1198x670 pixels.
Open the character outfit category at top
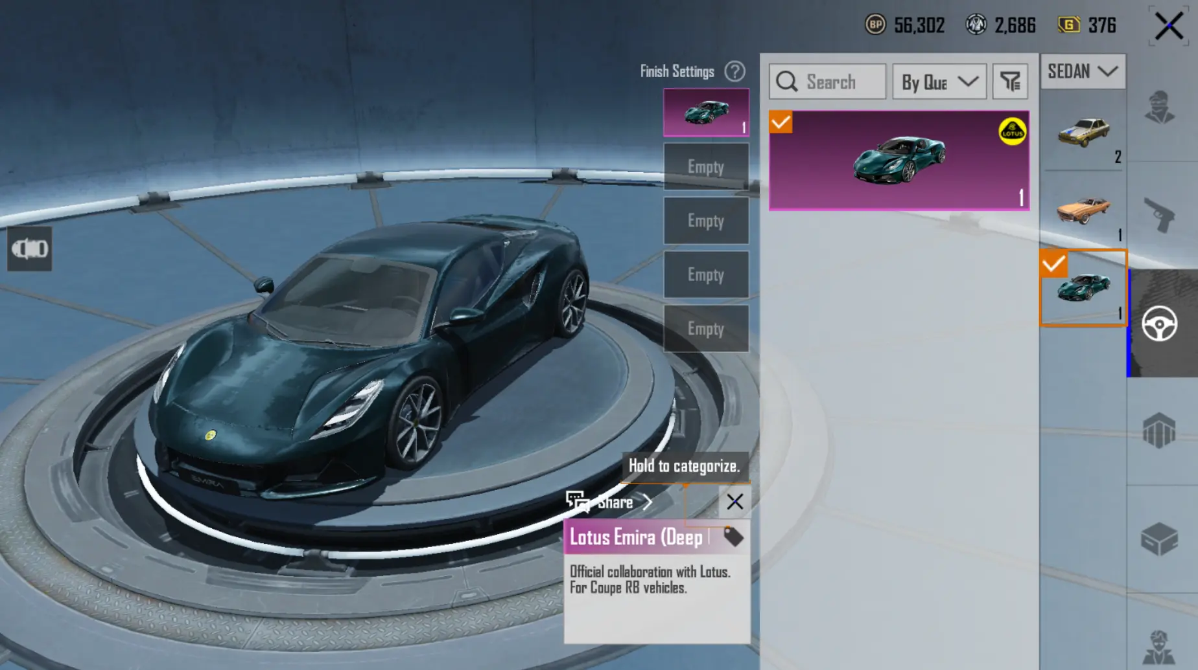tap(1159, 107)
